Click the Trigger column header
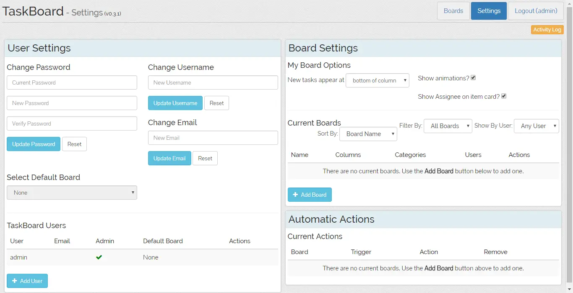Image resolution: width=573 pixels, height=293 pixels. [x=361, y=252]
